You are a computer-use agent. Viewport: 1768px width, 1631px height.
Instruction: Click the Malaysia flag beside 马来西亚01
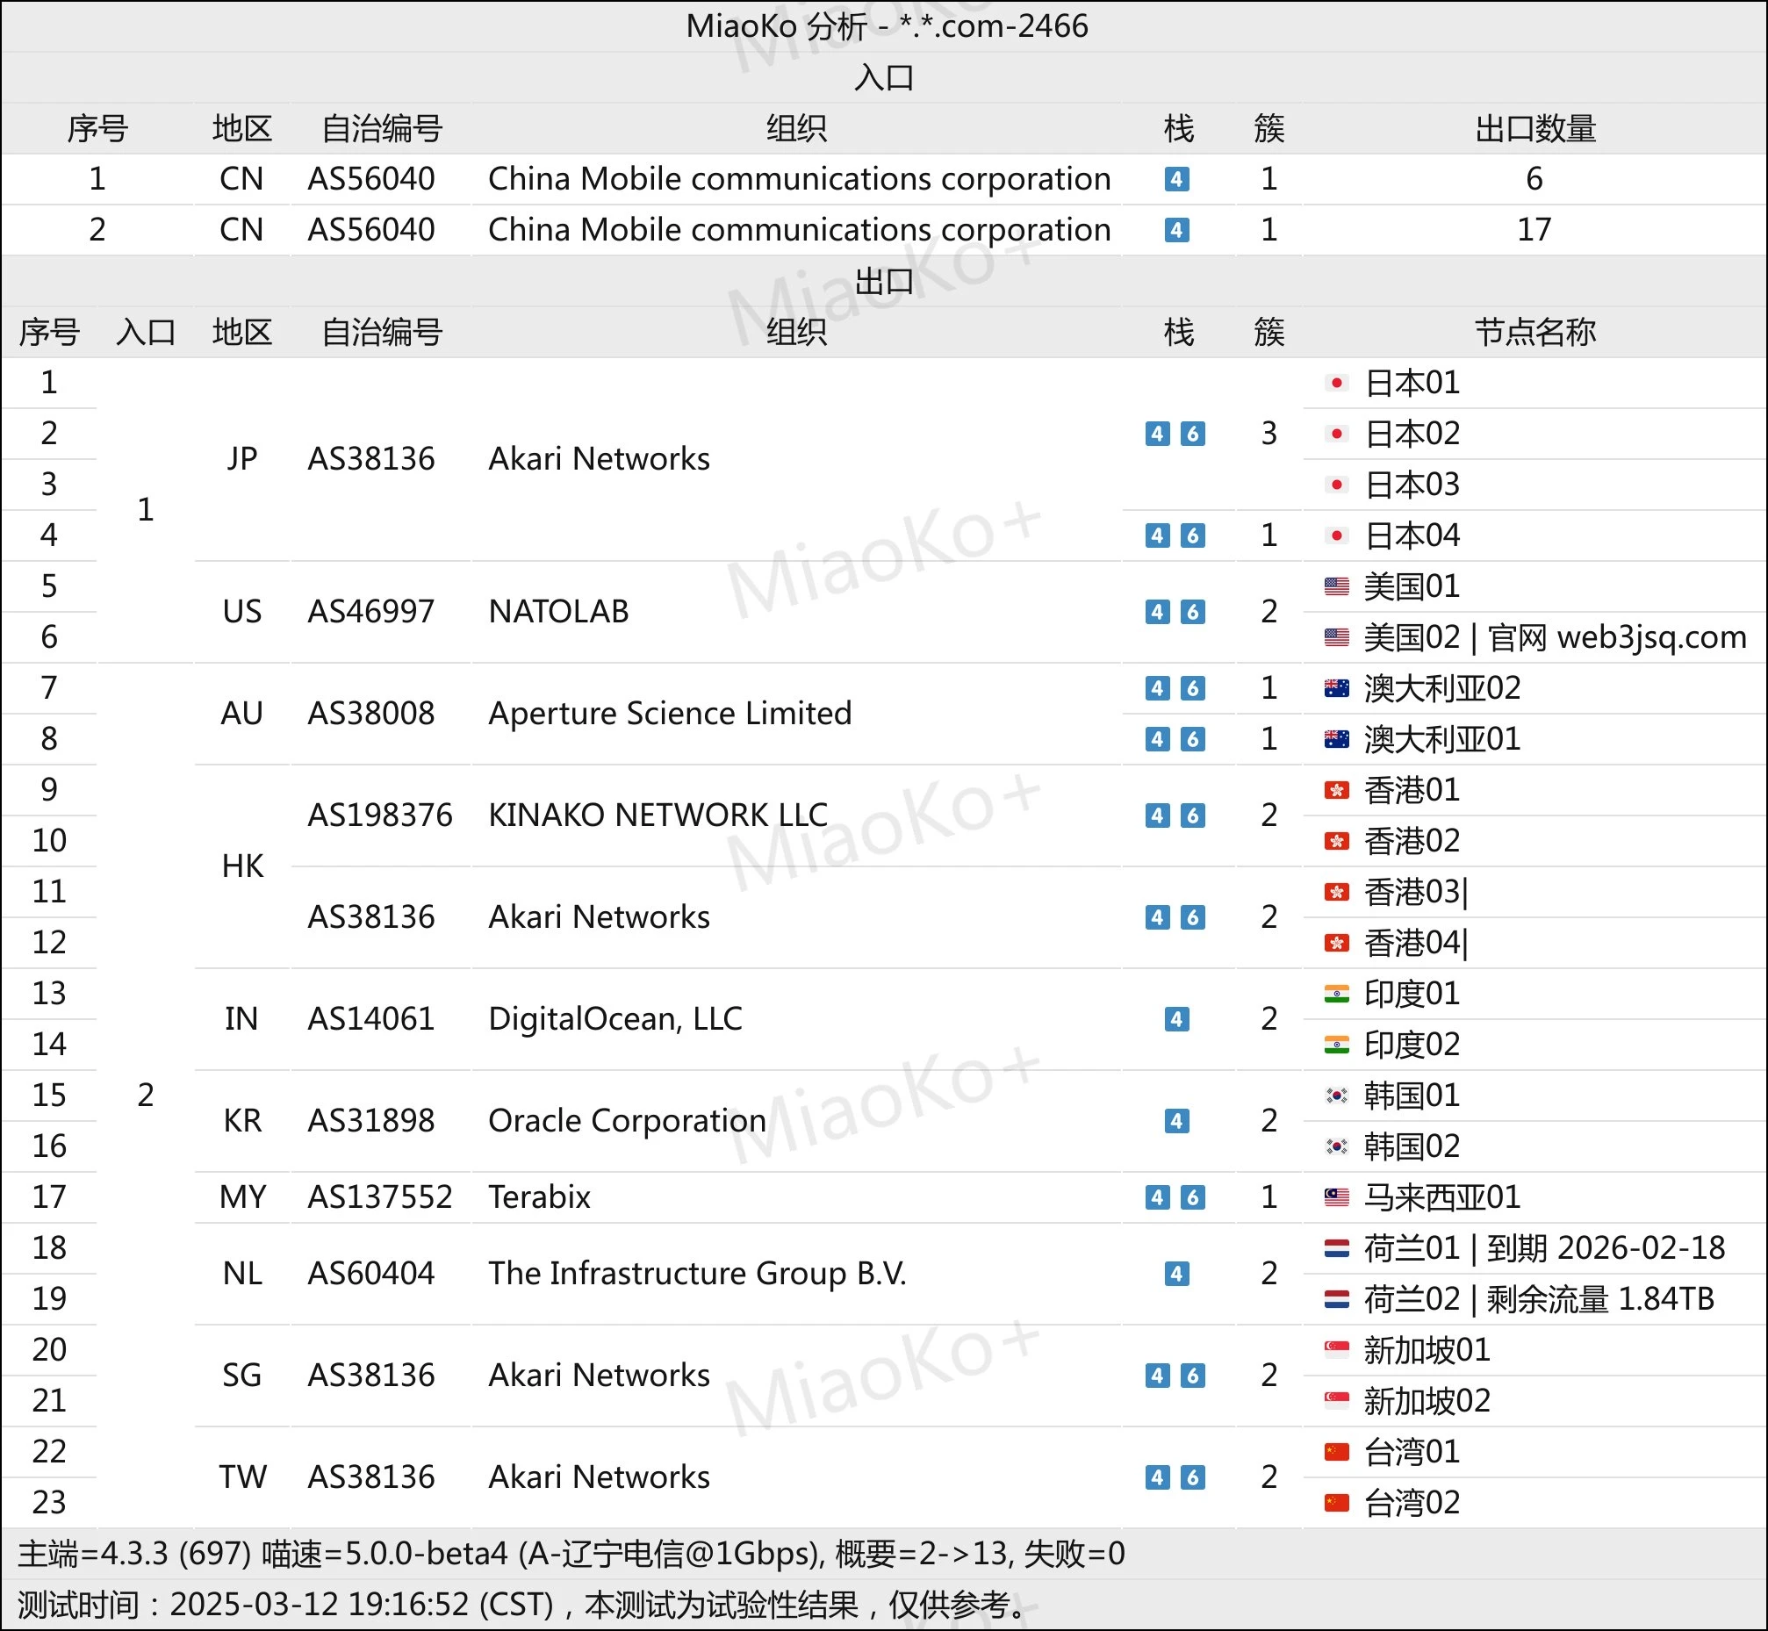pos(1336,1196)
